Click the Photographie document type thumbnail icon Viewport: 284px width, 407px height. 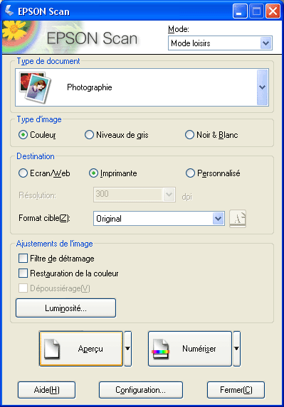point(35,87)
